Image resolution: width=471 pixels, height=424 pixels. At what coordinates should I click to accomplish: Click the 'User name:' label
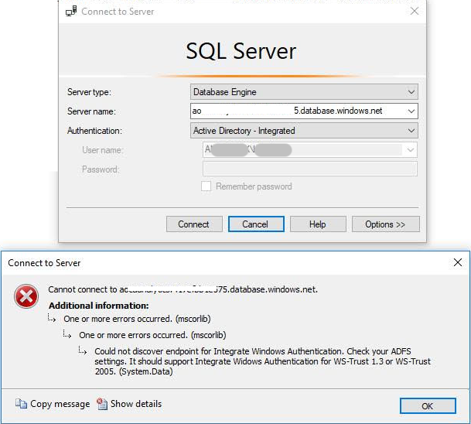102,150
